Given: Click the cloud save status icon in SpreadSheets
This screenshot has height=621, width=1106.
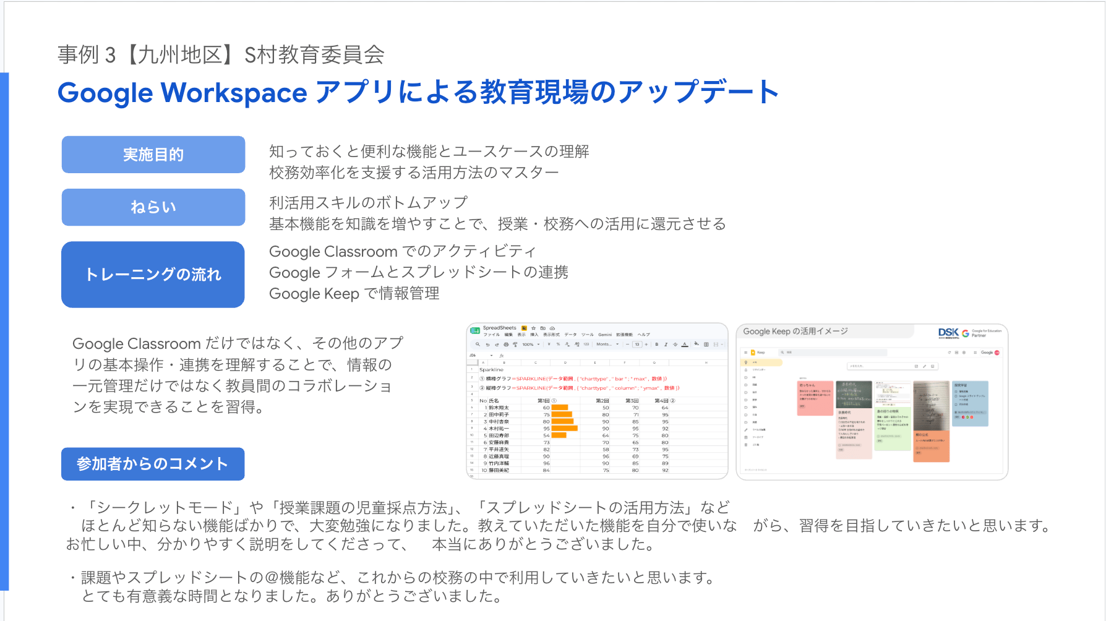Looking at the screenshot, I should coord(552,328).
